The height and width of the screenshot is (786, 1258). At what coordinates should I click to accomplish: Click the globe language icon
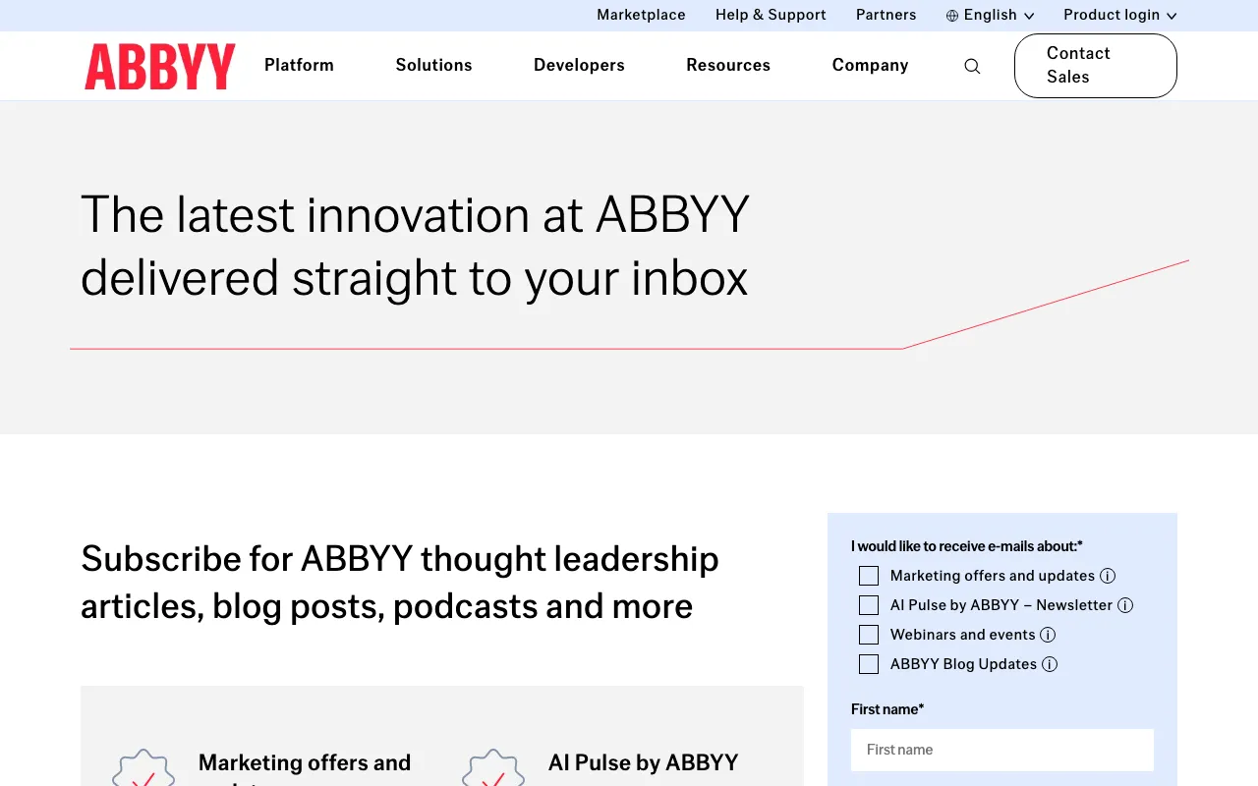(952, 16)
